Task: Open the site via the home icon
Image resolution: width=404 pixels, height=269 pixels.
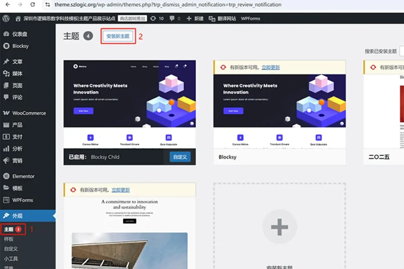Action: (x=18, y=18)
